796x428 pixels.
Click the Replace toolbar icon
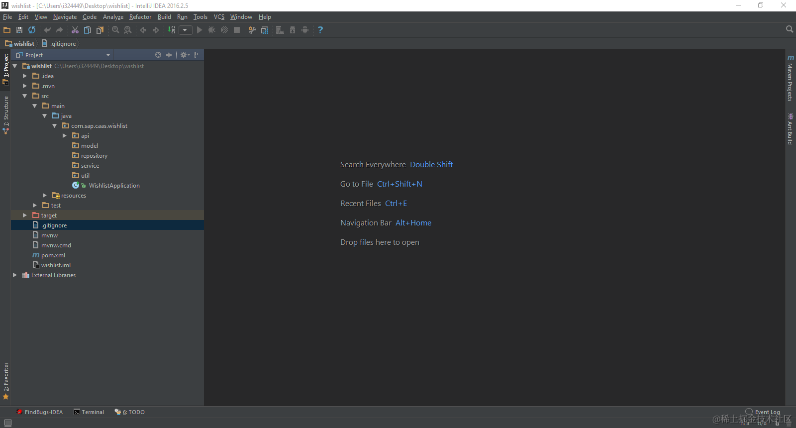(x=128, y=30)
